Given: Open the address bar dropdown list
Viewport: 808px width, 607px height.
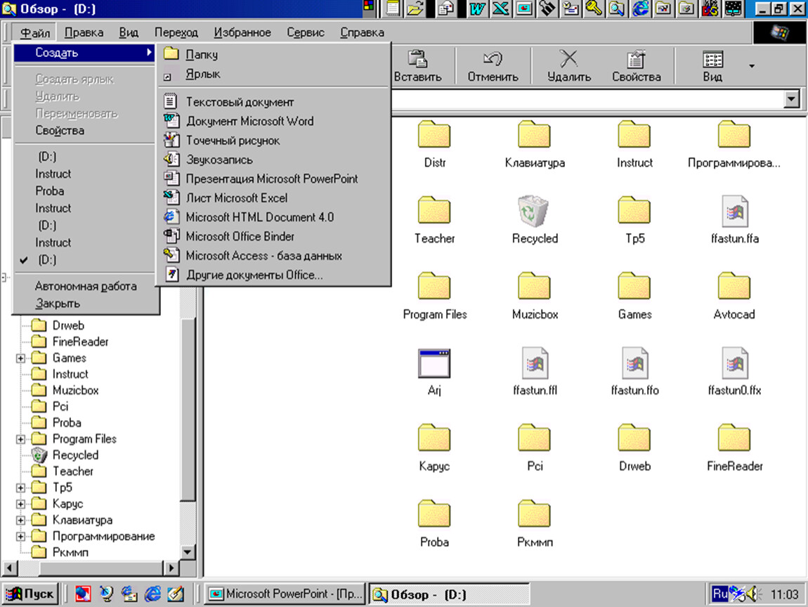Looking at the screenshot, I should [792, 99].
